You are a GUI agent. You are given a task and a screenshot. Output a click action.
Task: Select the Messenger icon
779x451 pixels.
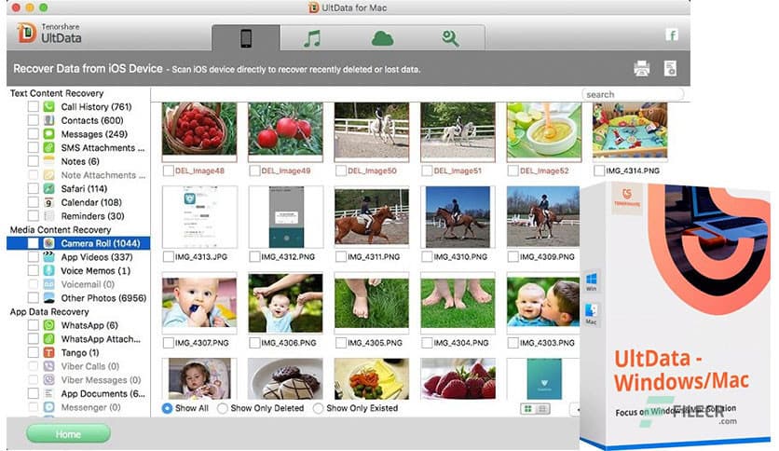(x=48, y=407)
